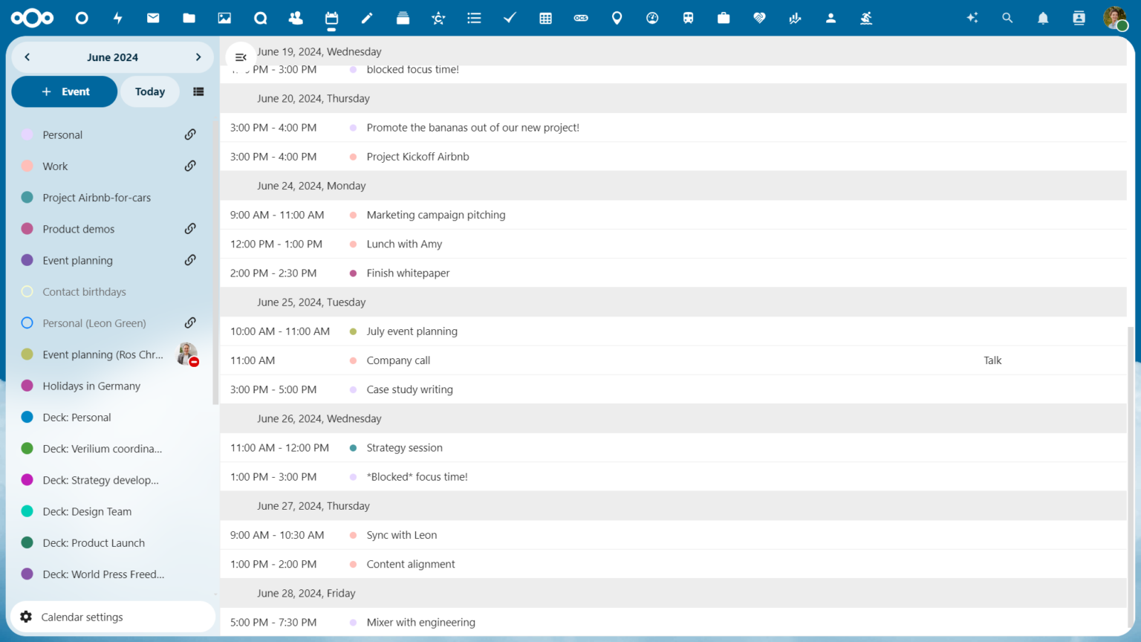
Task: Toggle visibility of Contact birthdays calendar
Action: pyautogui.click(x=28, y=291)
